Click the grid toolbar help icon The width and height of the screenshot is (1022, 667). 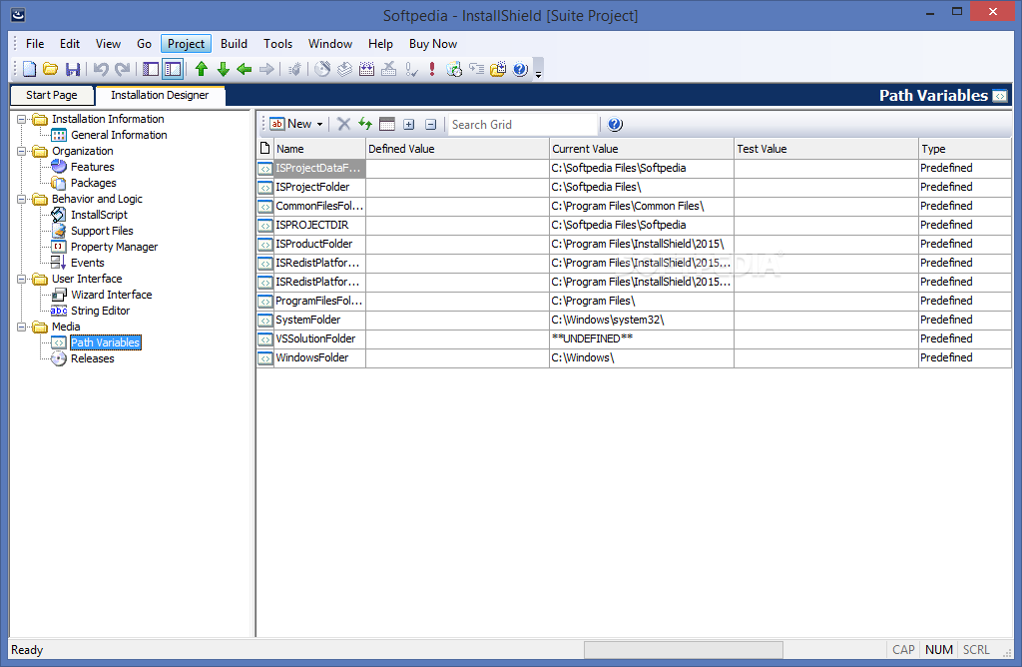click(615, 124)
